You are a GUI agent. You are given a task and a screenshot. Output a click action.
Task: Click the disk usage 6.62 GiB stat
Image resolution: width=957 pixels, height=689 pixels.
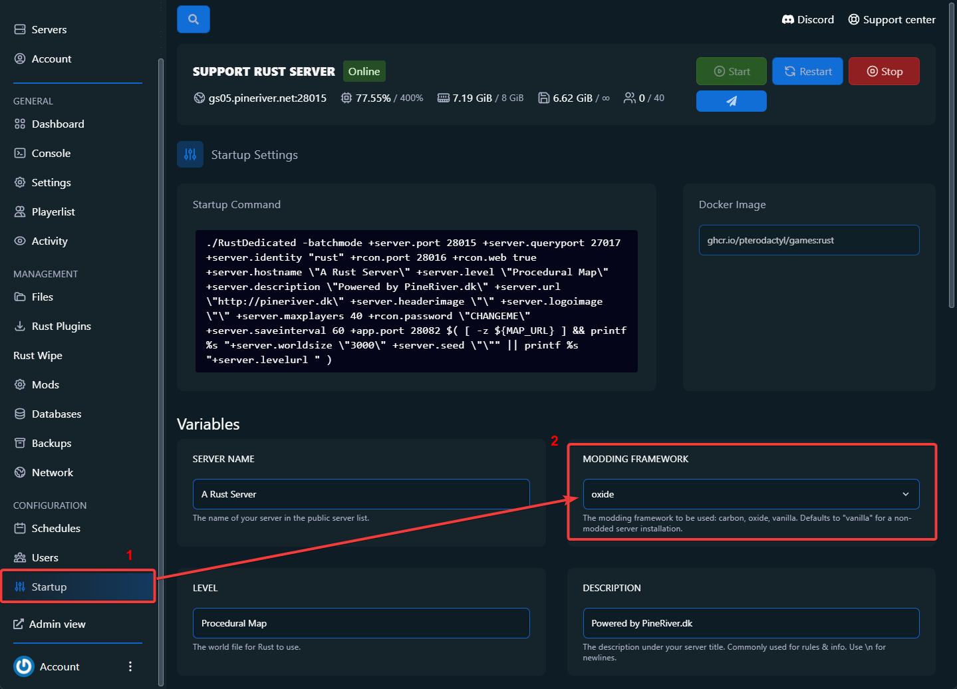(573, 98)
